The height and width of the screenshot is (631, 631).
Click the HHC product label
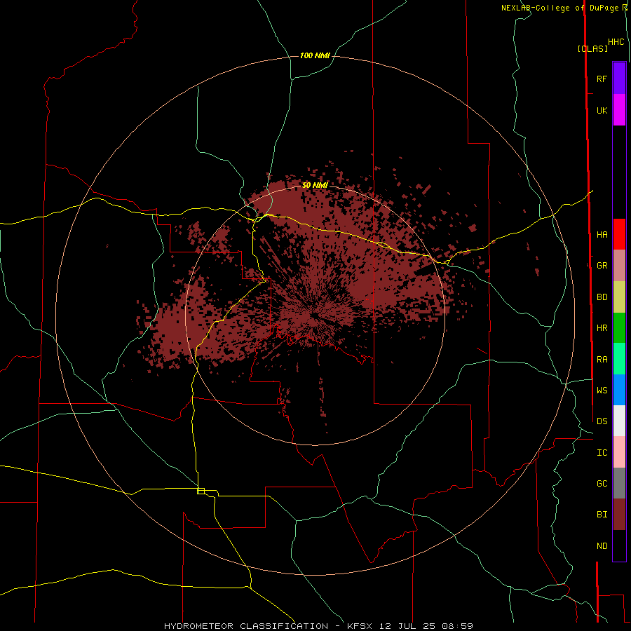pyautogui.click(x=616, y=42)
